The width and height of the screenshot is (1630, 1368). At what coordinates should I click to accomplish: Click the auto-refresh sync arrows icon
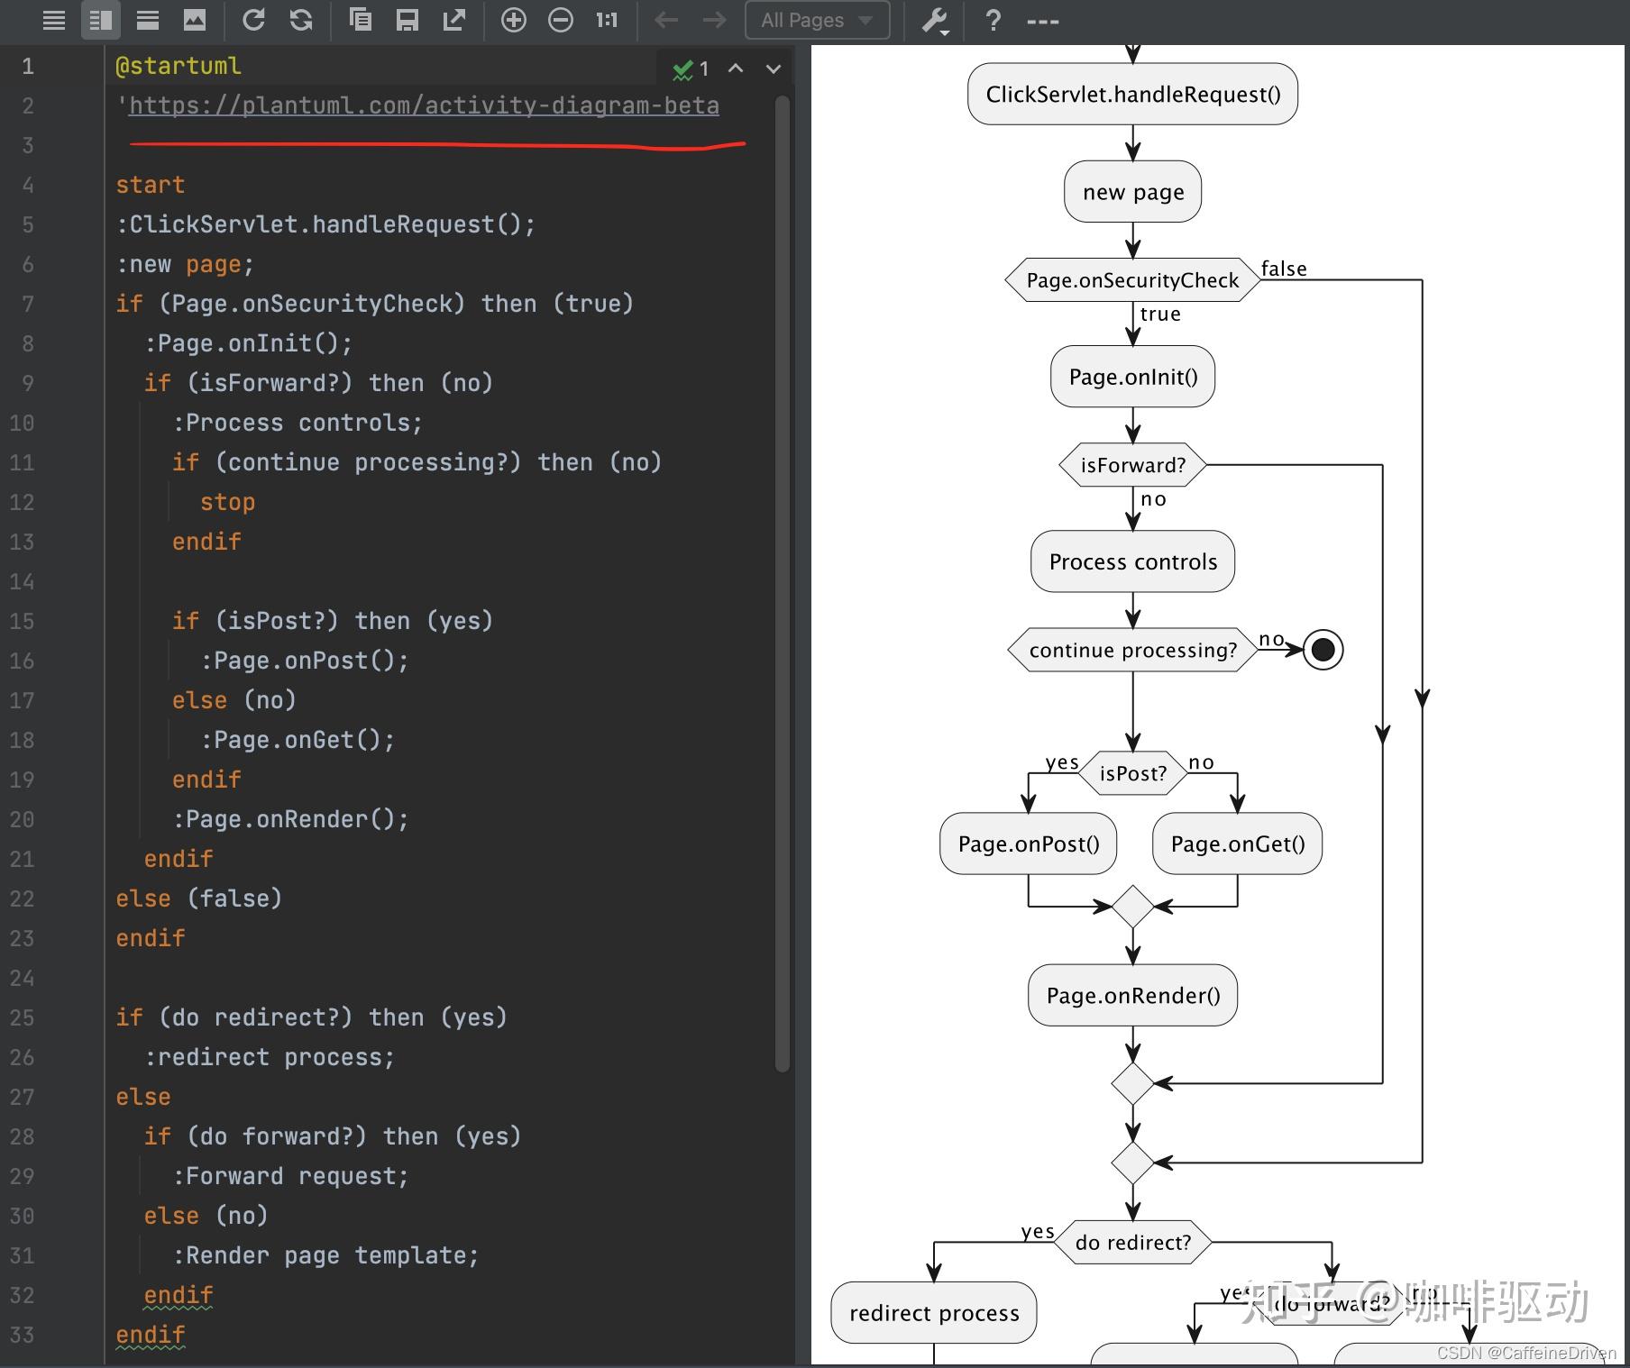point(301,20)
